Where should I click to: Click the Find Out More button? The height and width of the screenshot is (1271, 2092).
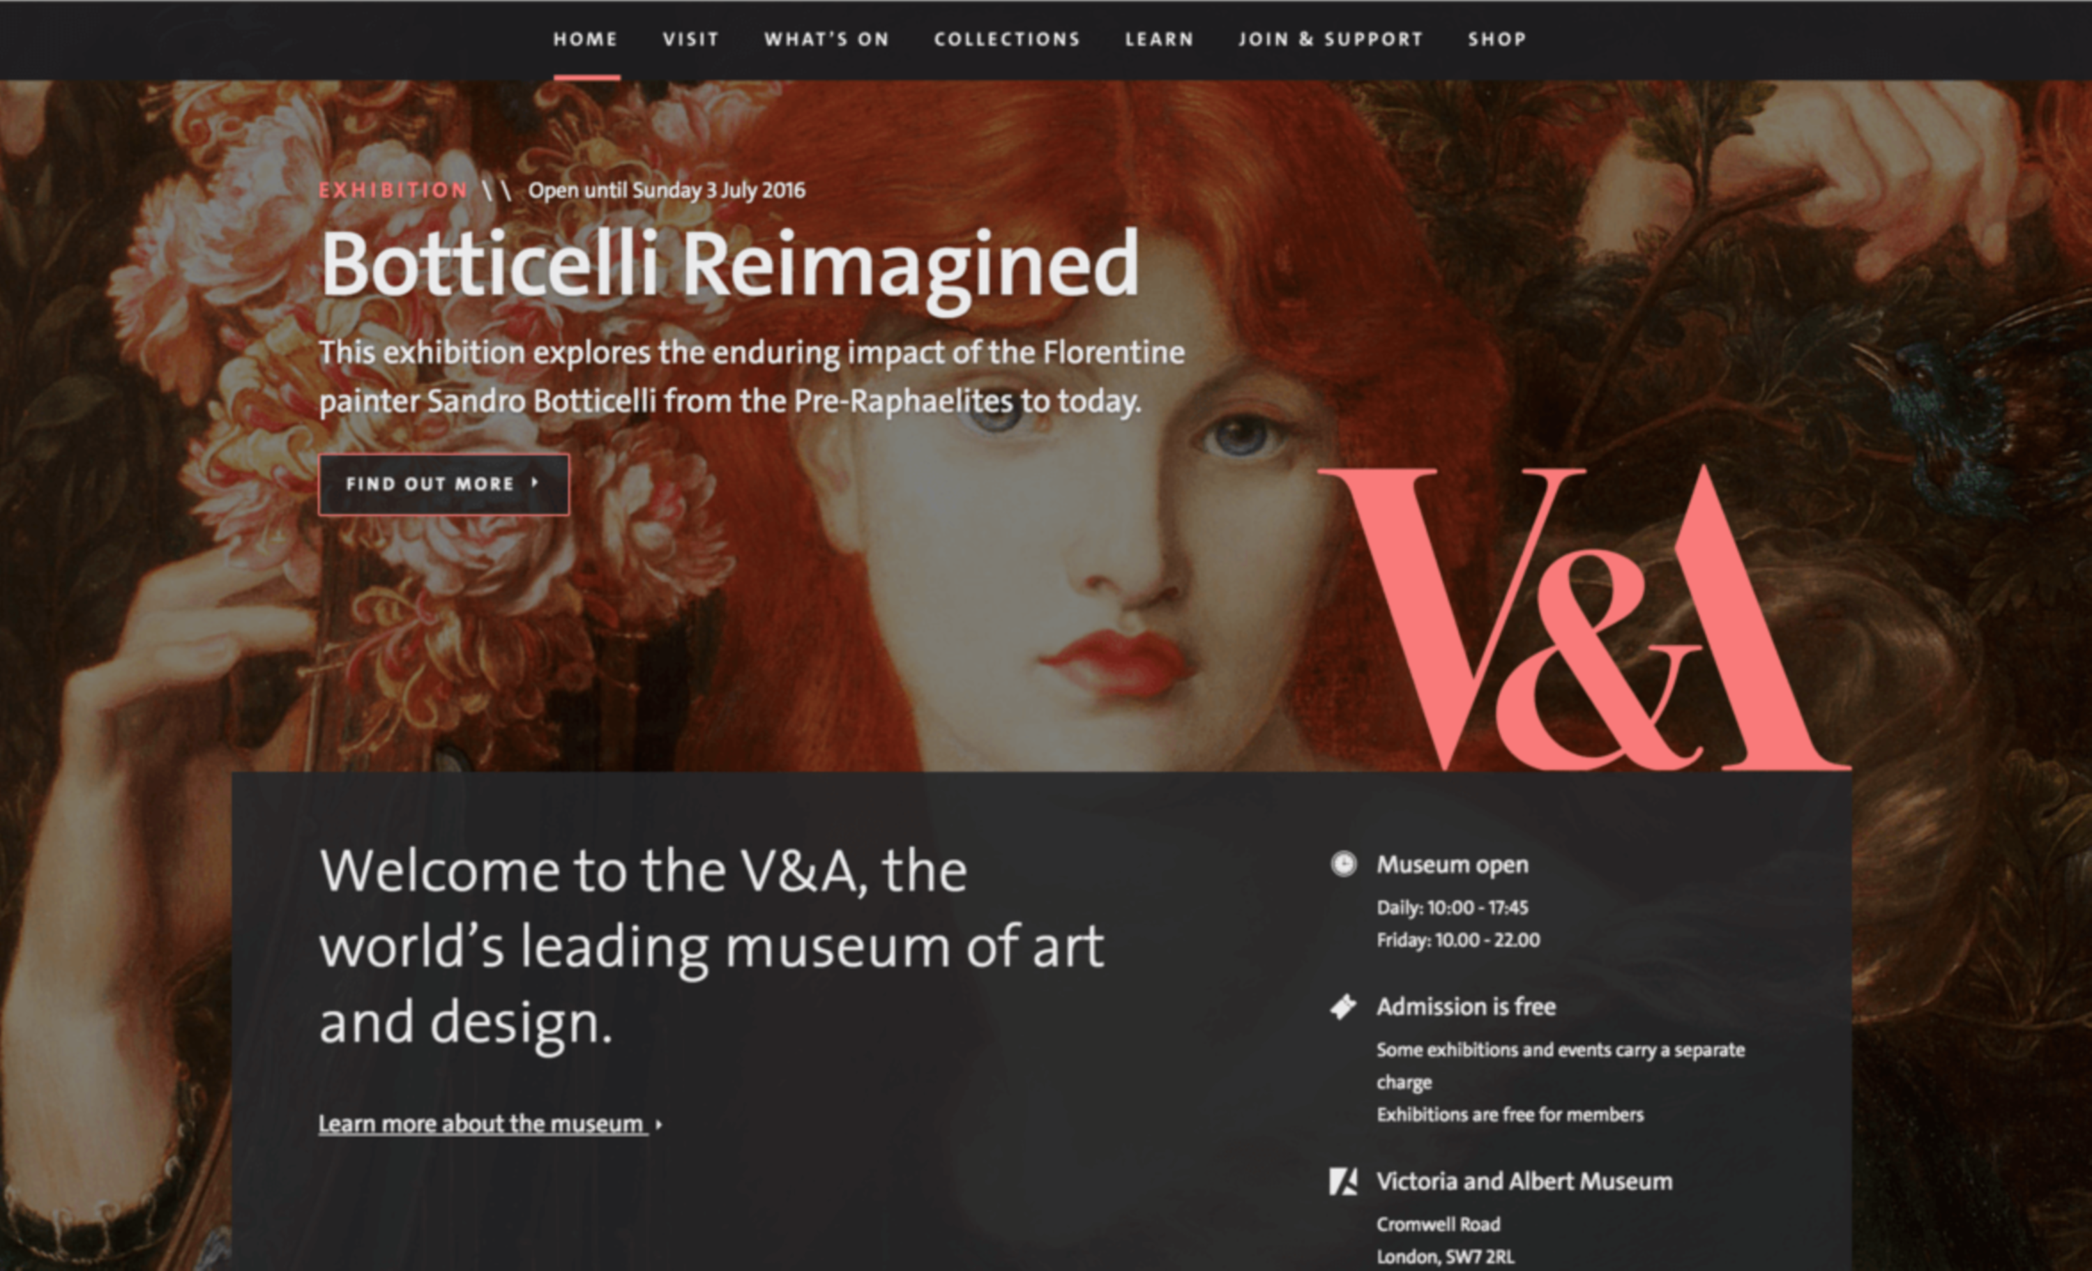(444, 484)
